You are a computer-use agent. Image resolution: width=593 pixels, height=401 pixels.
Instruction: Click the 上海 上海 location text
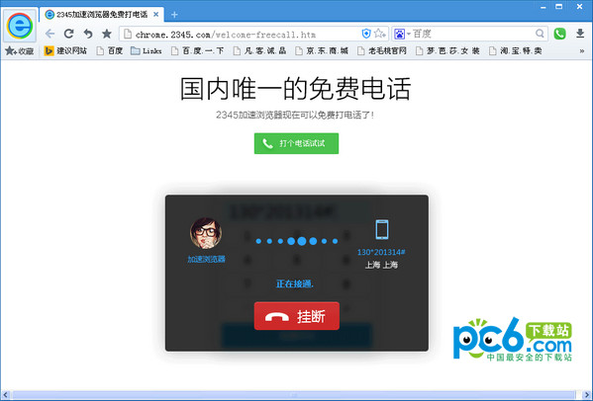(381, 265)
